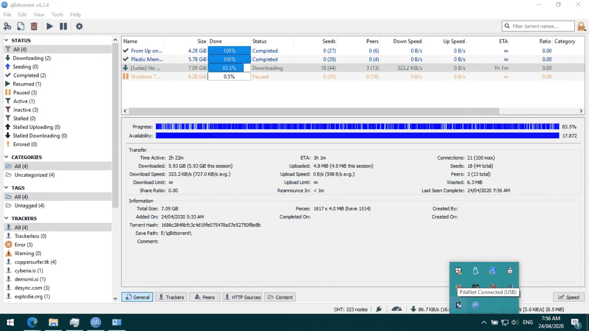This screenshot has height=331, width=589.
Task: Sort torrents by Down Speed column header
Action: 401,41
